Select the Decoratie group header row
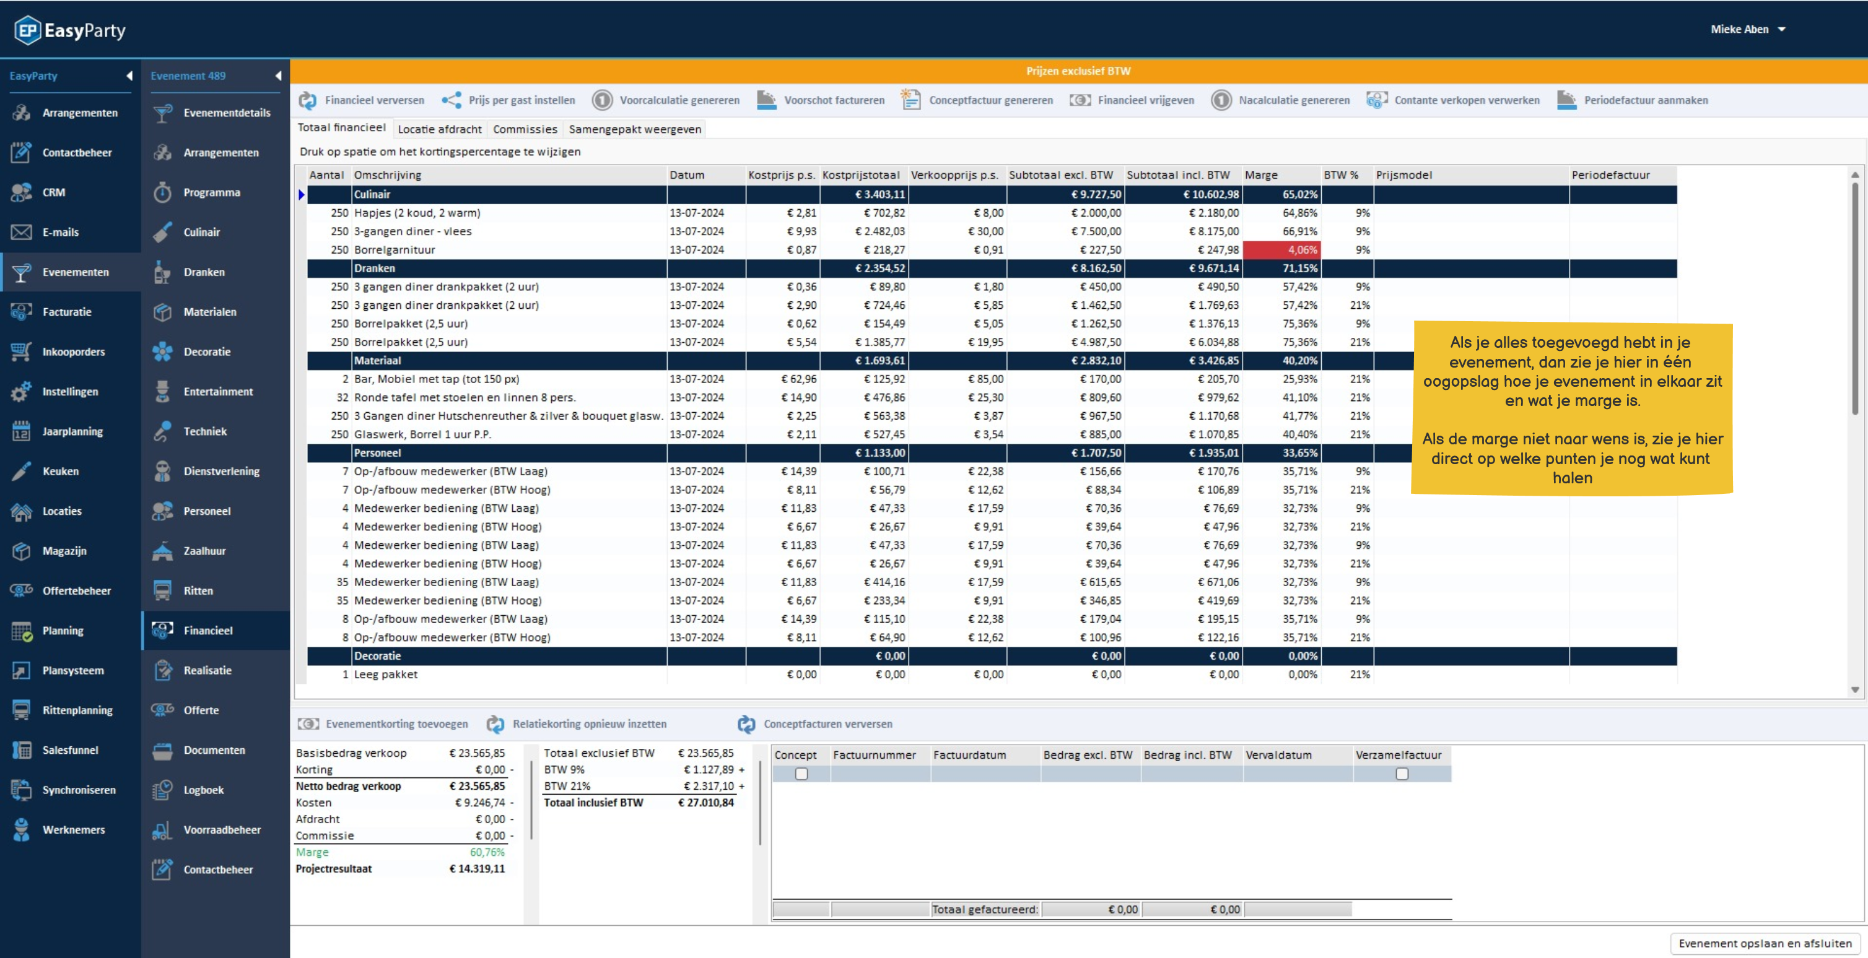Screen dimensions: 1868x958 coord(992,656)
